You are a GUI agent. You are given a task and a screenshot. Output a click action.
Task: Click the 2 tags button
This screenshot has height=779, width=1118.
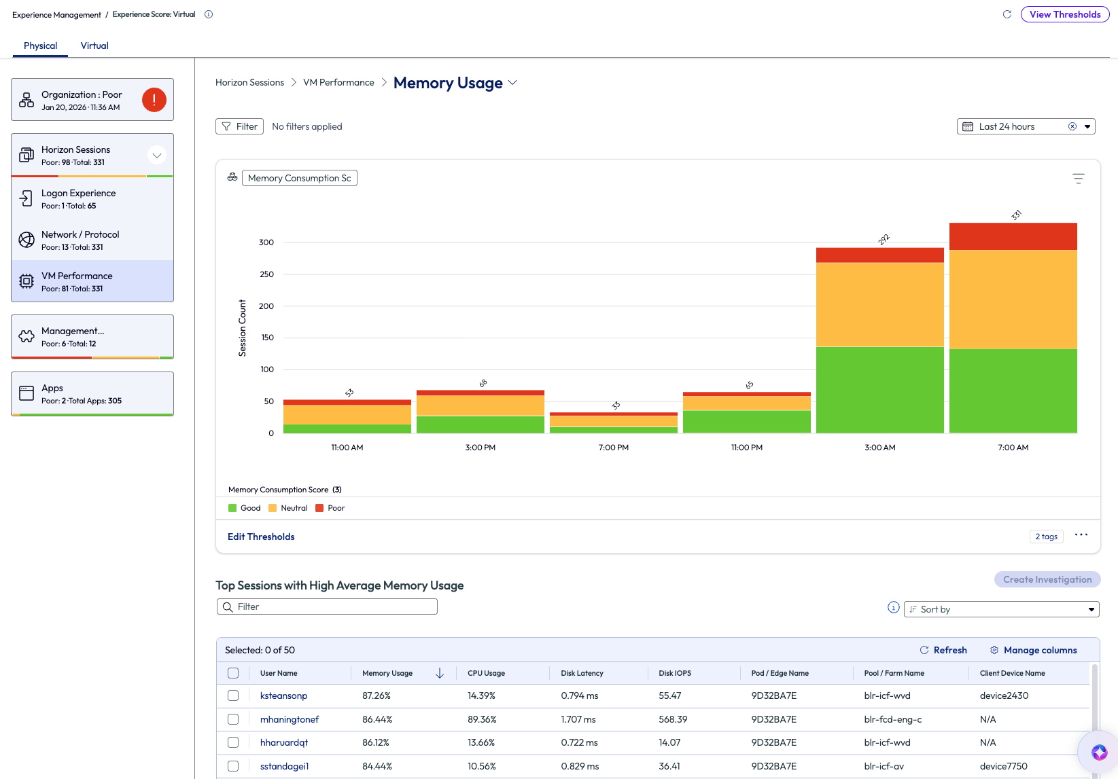click(x=1046, y=537)
